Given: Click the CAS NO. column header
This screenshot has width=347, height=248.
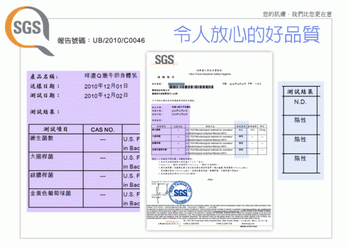Looking at the screenshot, I should click(x=102, y=129).
